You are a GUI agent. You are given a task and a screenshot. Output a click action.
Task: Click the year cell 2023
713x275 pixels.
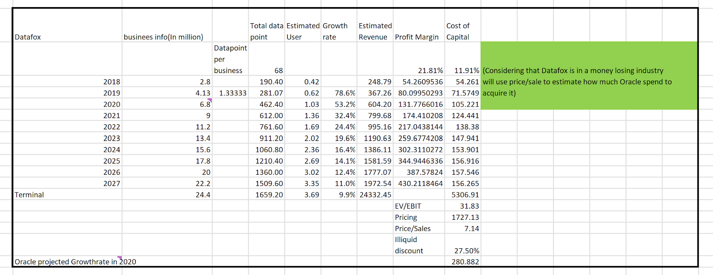[x=68, y=138]
